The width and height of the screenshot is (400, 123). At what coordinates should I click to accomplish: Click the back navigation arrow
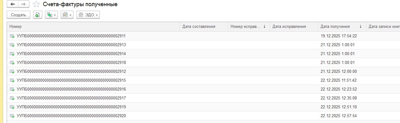(x=13, y=4)
